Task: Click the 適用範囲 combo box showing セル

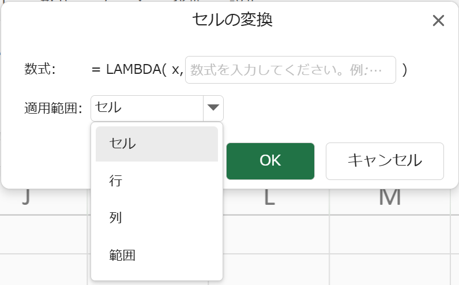Action: click(x=148, y=107)
